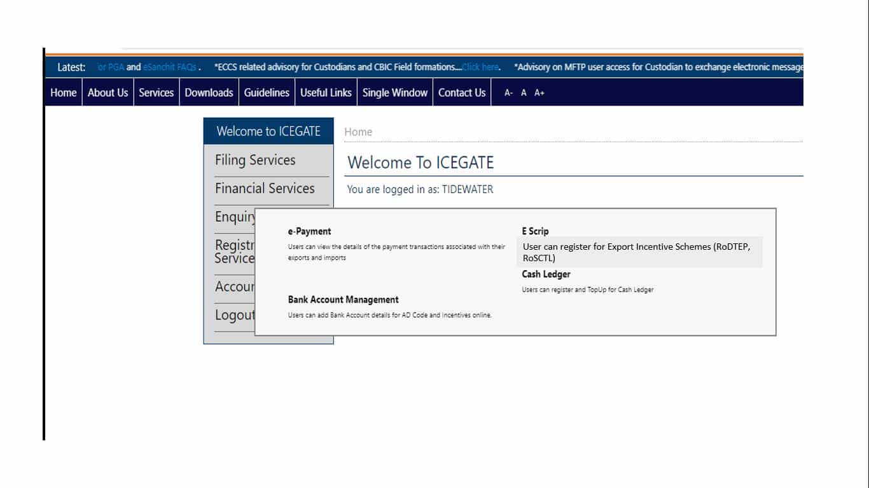Expand Filing Services in sidebar
Viewport: 869px width, 488px height.
255,160
